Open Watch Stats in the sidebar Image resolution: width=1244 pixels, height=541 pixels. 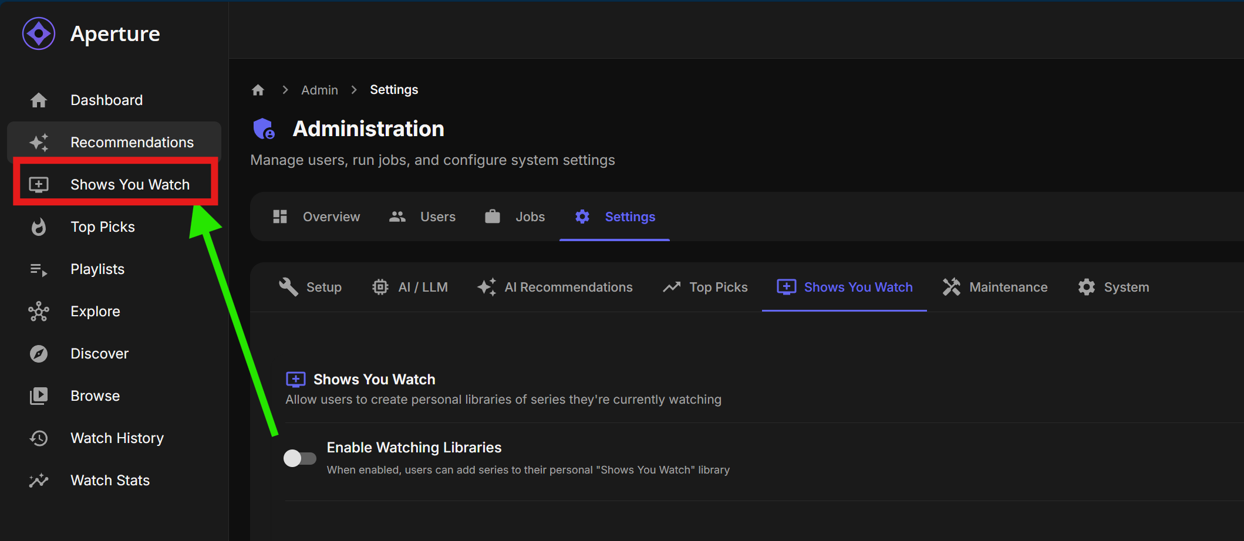click(x=110, y=481)
